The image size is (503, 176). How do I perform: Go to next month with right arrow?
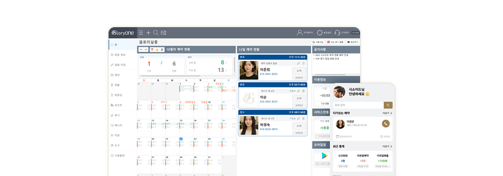click(146, 49)
